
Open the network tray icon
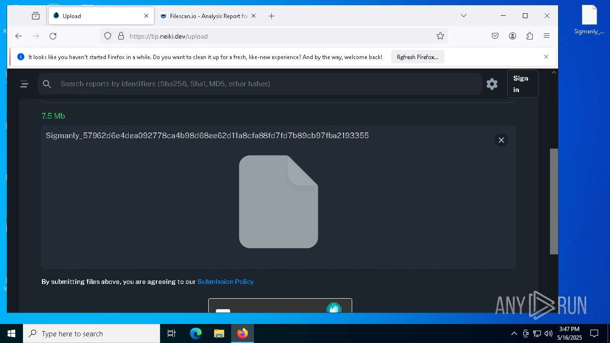point(537,333)
